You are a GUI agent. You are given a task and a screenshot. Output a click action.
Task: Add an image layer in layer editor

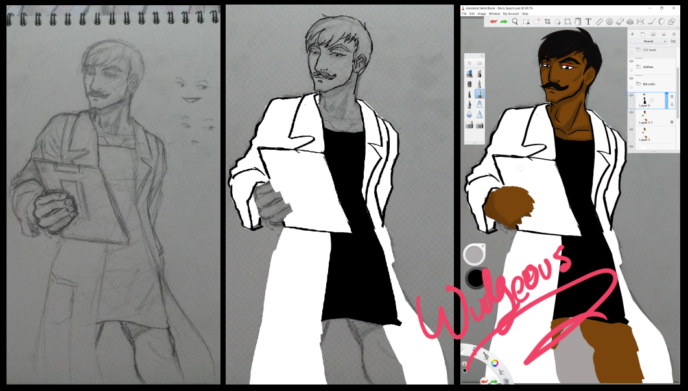point(654,34)
